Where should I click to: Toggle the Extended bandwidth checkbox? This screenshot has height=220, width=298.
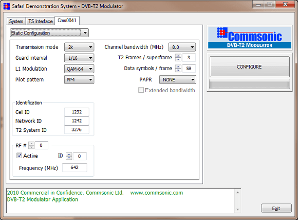point(141,90)
